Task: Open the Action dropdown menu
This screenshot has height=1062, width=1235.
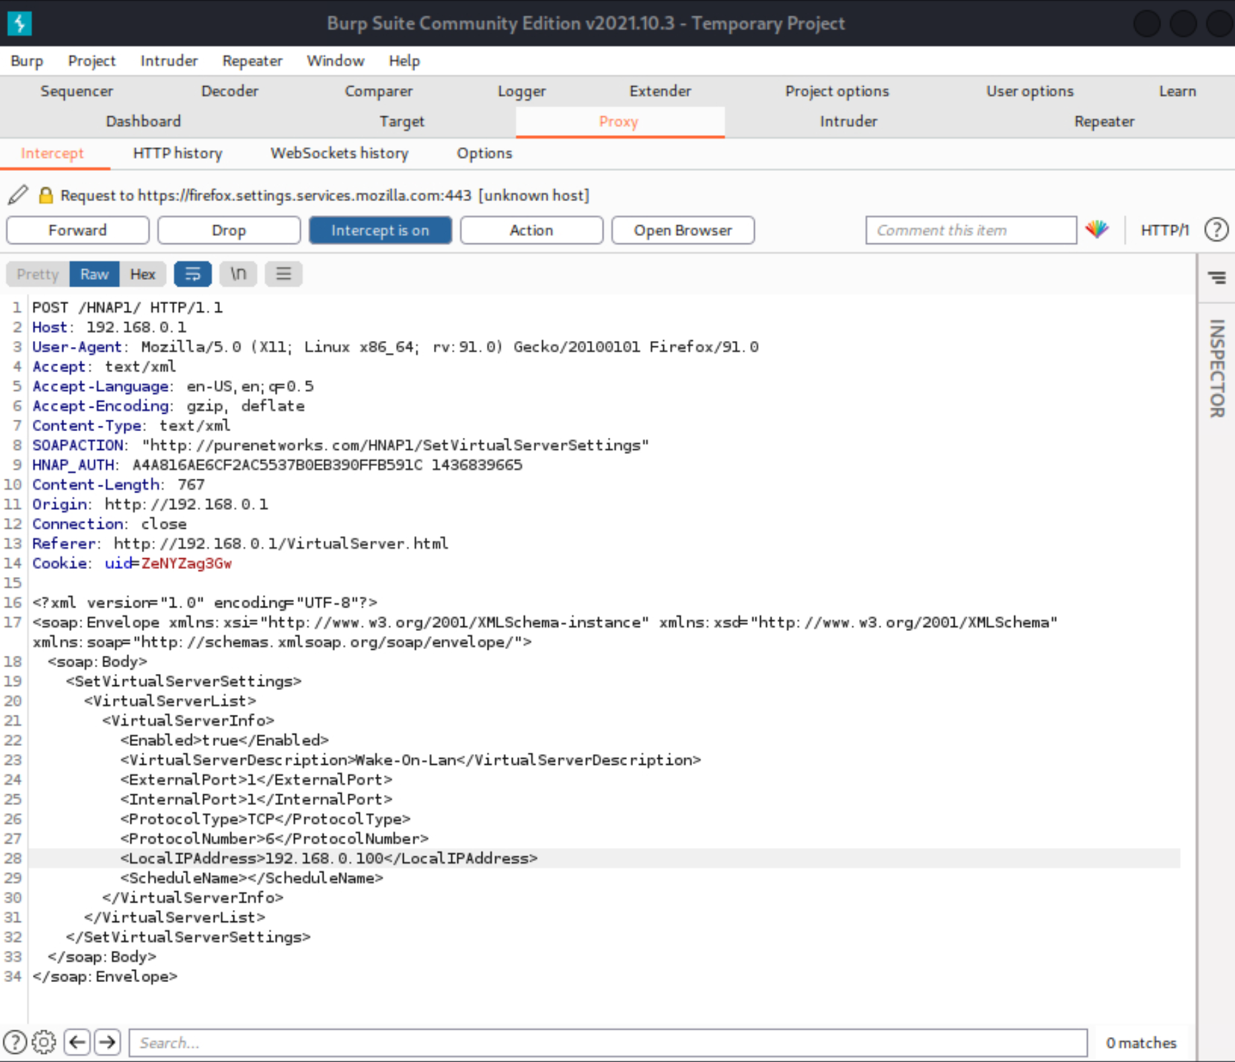Action: click(531, 230)
